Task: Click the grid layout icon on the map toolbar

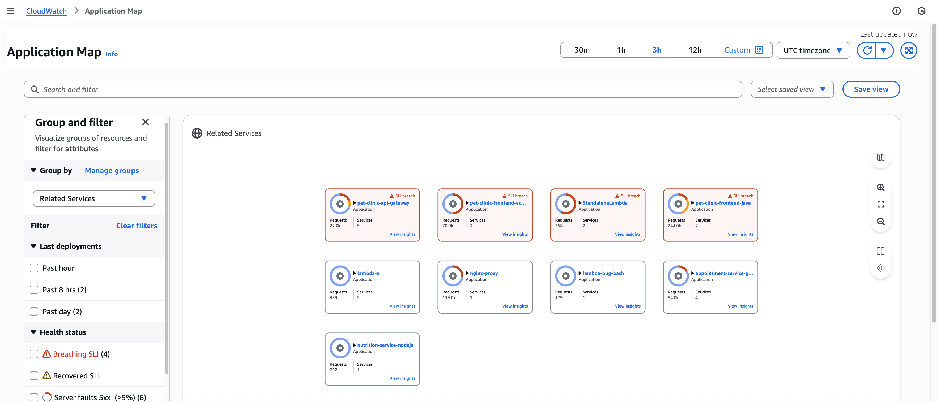Action: pos(881,251)
